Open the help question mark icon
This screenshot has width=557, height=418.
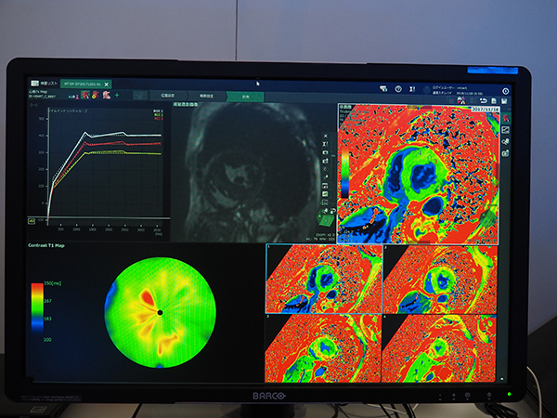pyautogui.click(x=397, y=89)
